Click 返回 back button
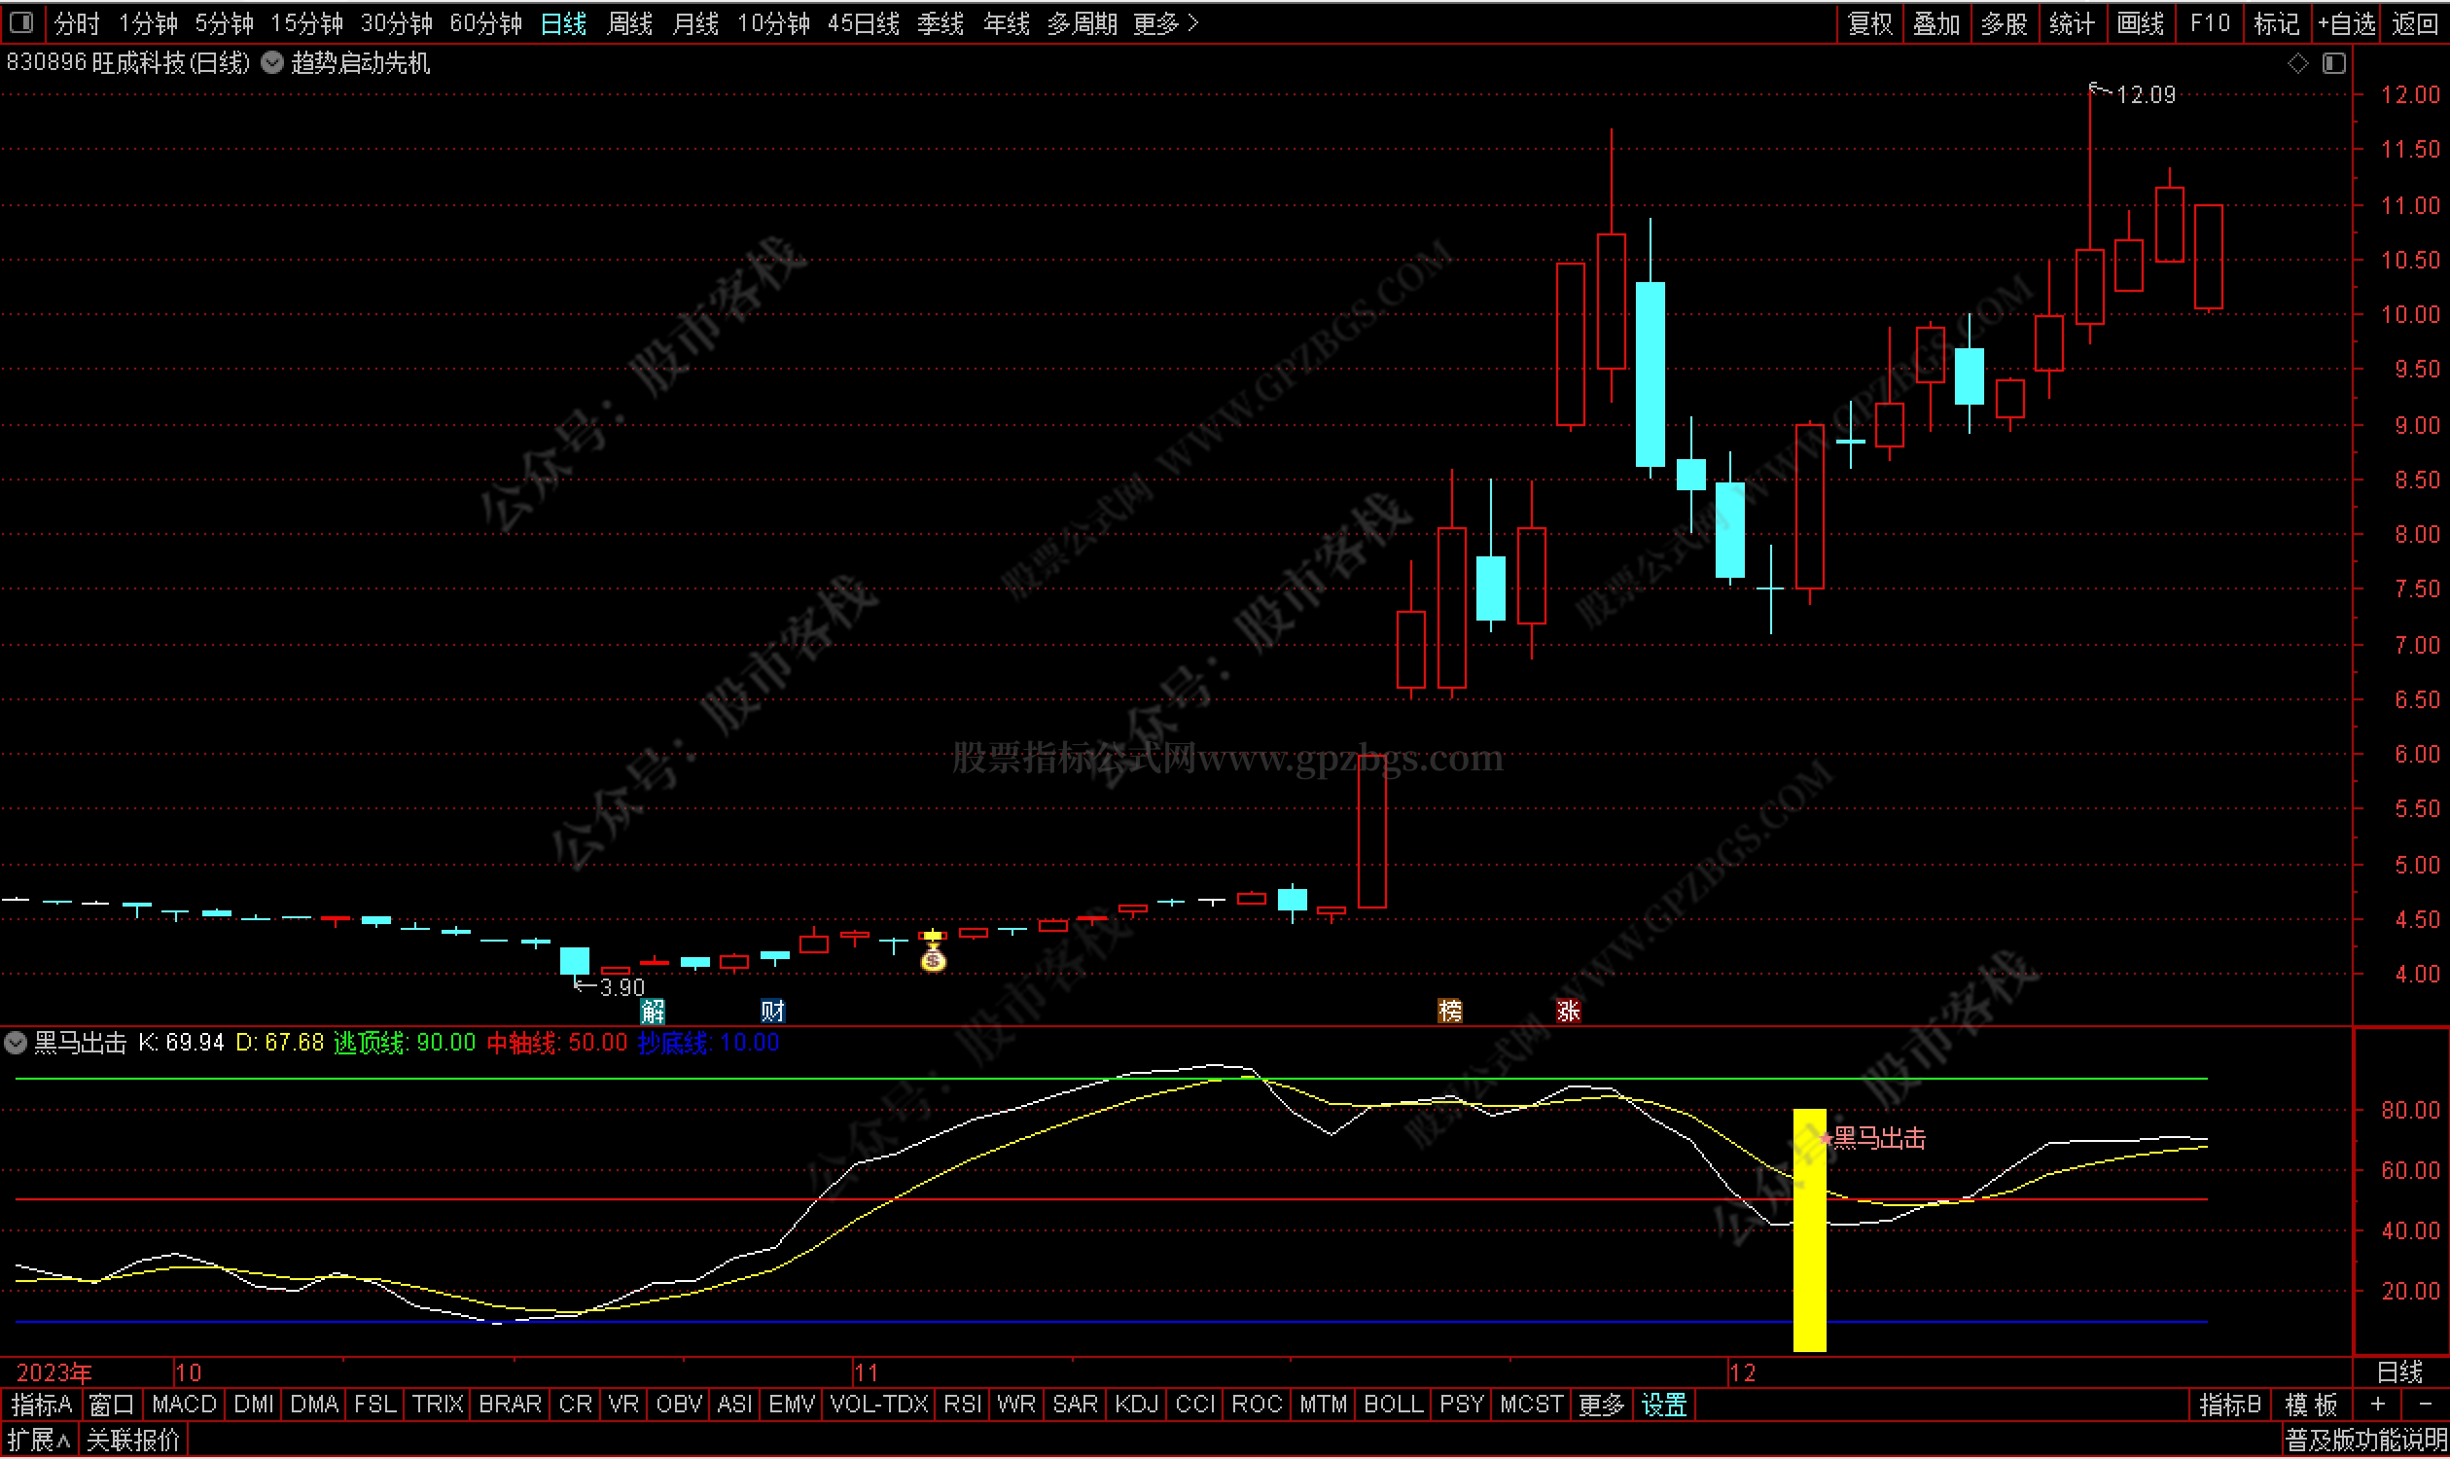The width and height of the screenshot is (2450, 1460). pyautogui.click(x=2415, y=22)
